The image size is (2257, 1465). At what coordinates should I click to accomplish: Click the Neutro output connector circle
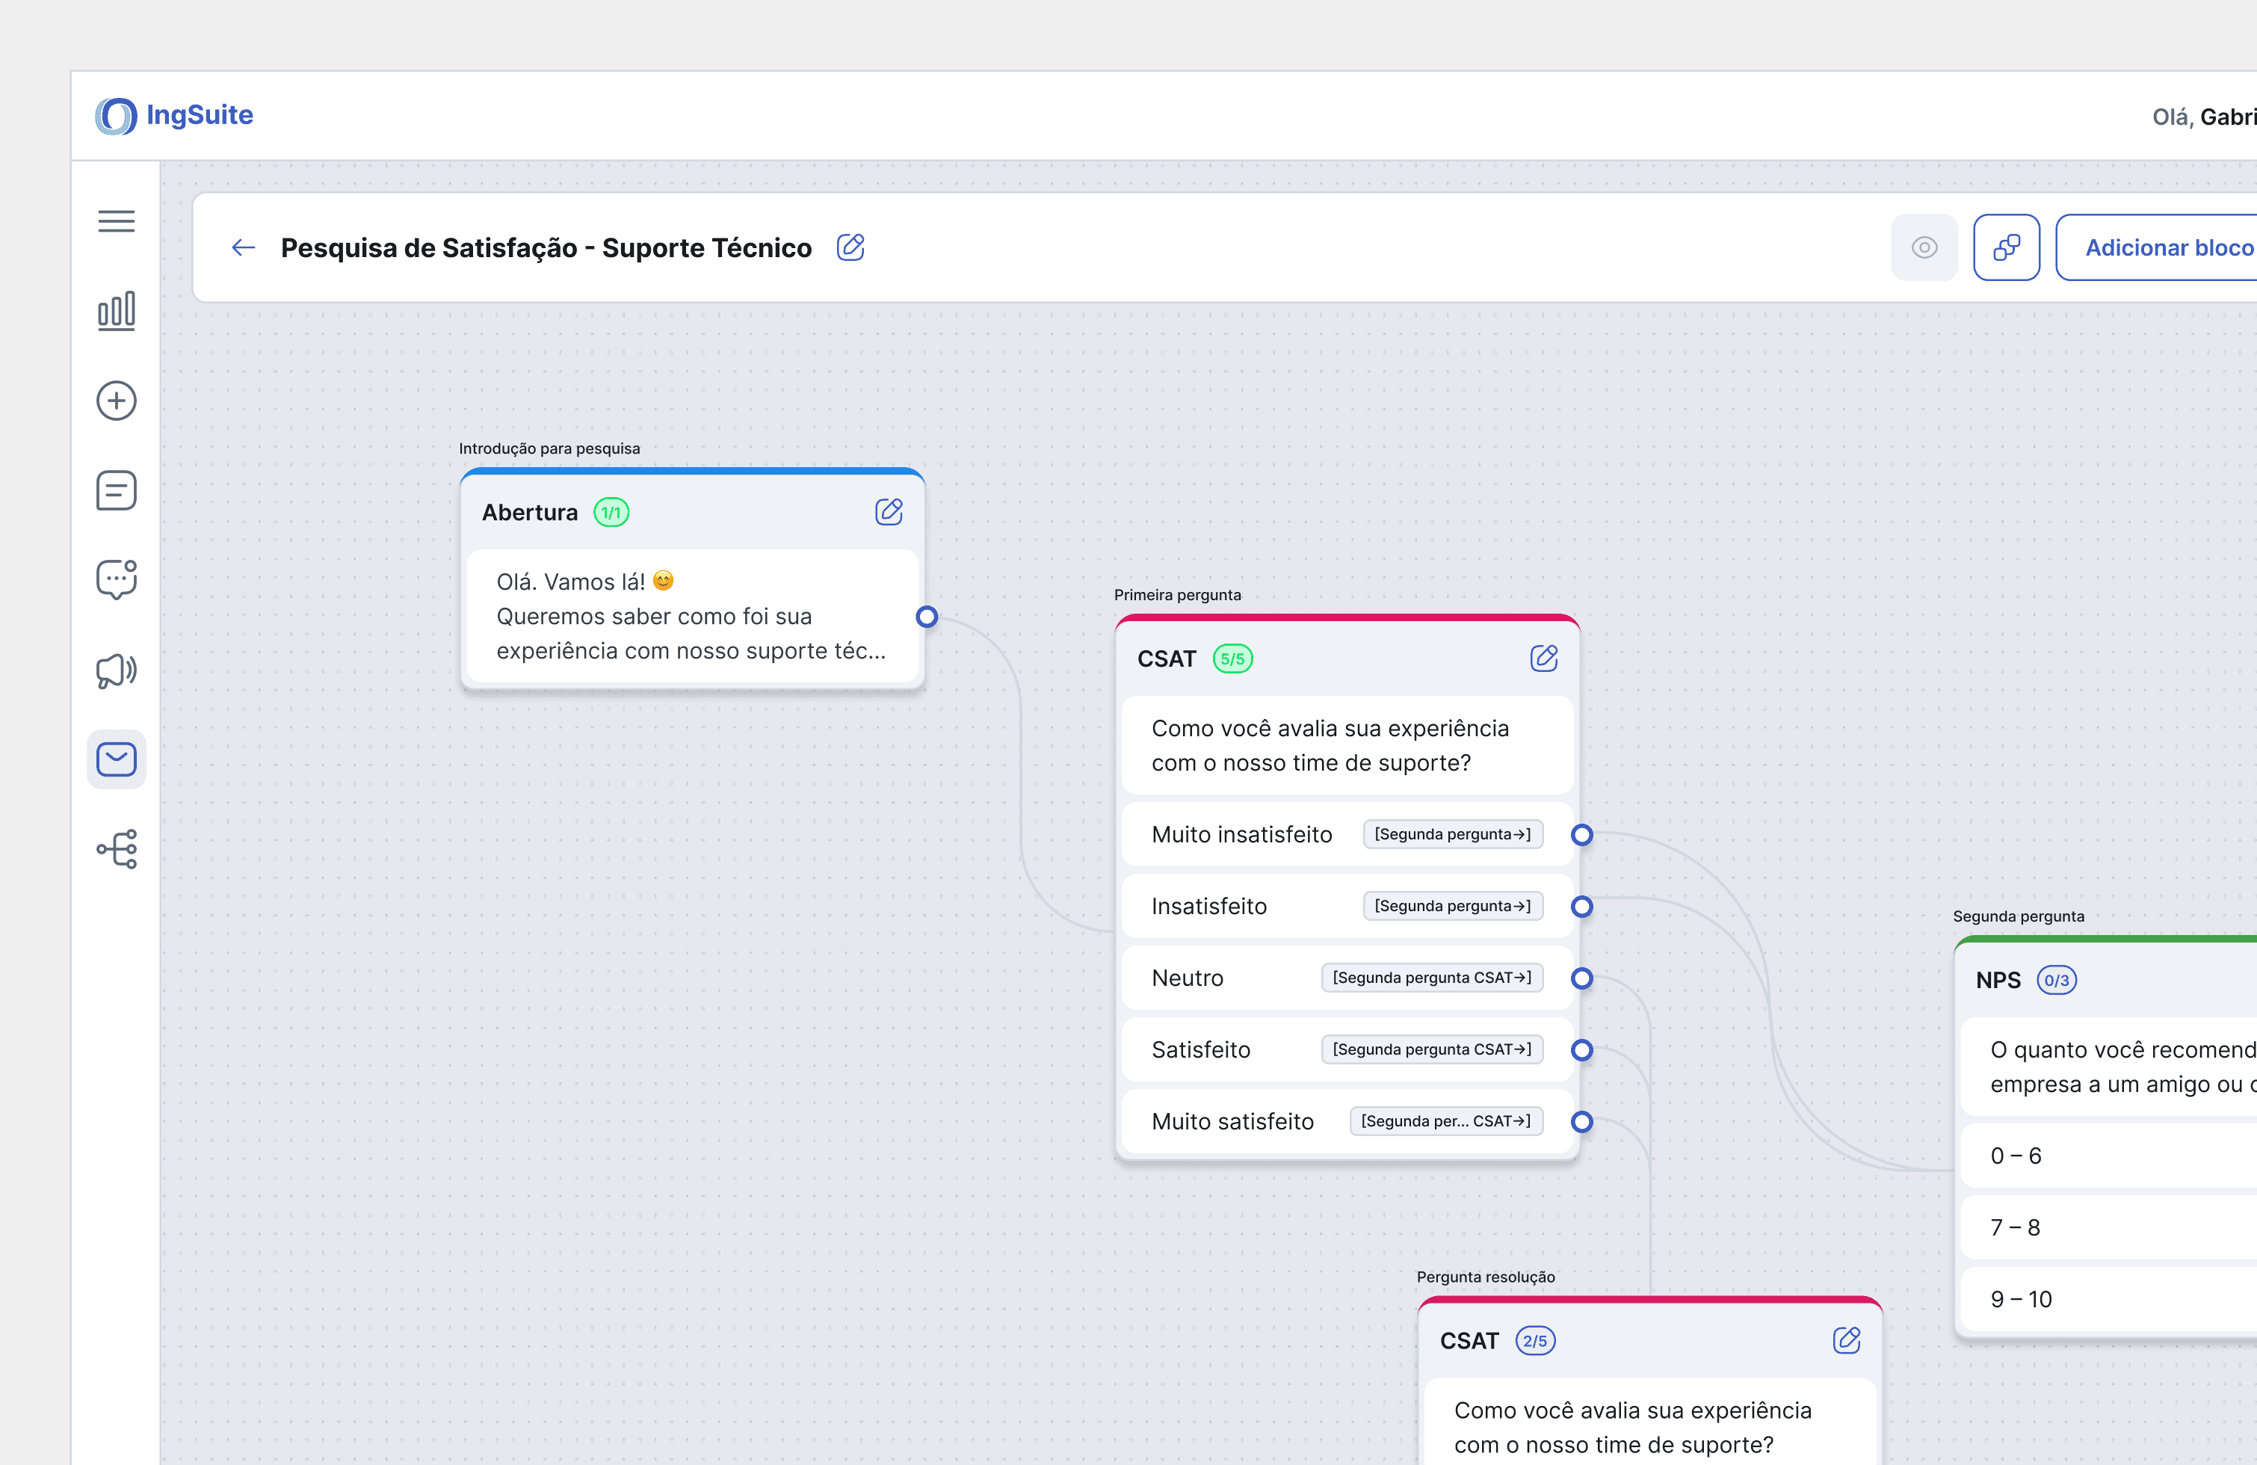click(x=1581, y=978)
